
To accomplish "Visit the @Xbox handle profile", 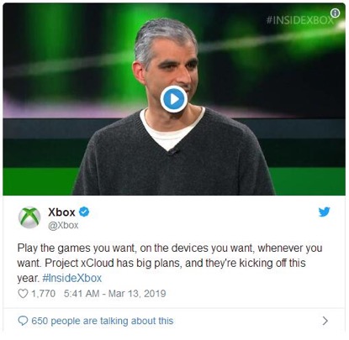I will point(63,225).
